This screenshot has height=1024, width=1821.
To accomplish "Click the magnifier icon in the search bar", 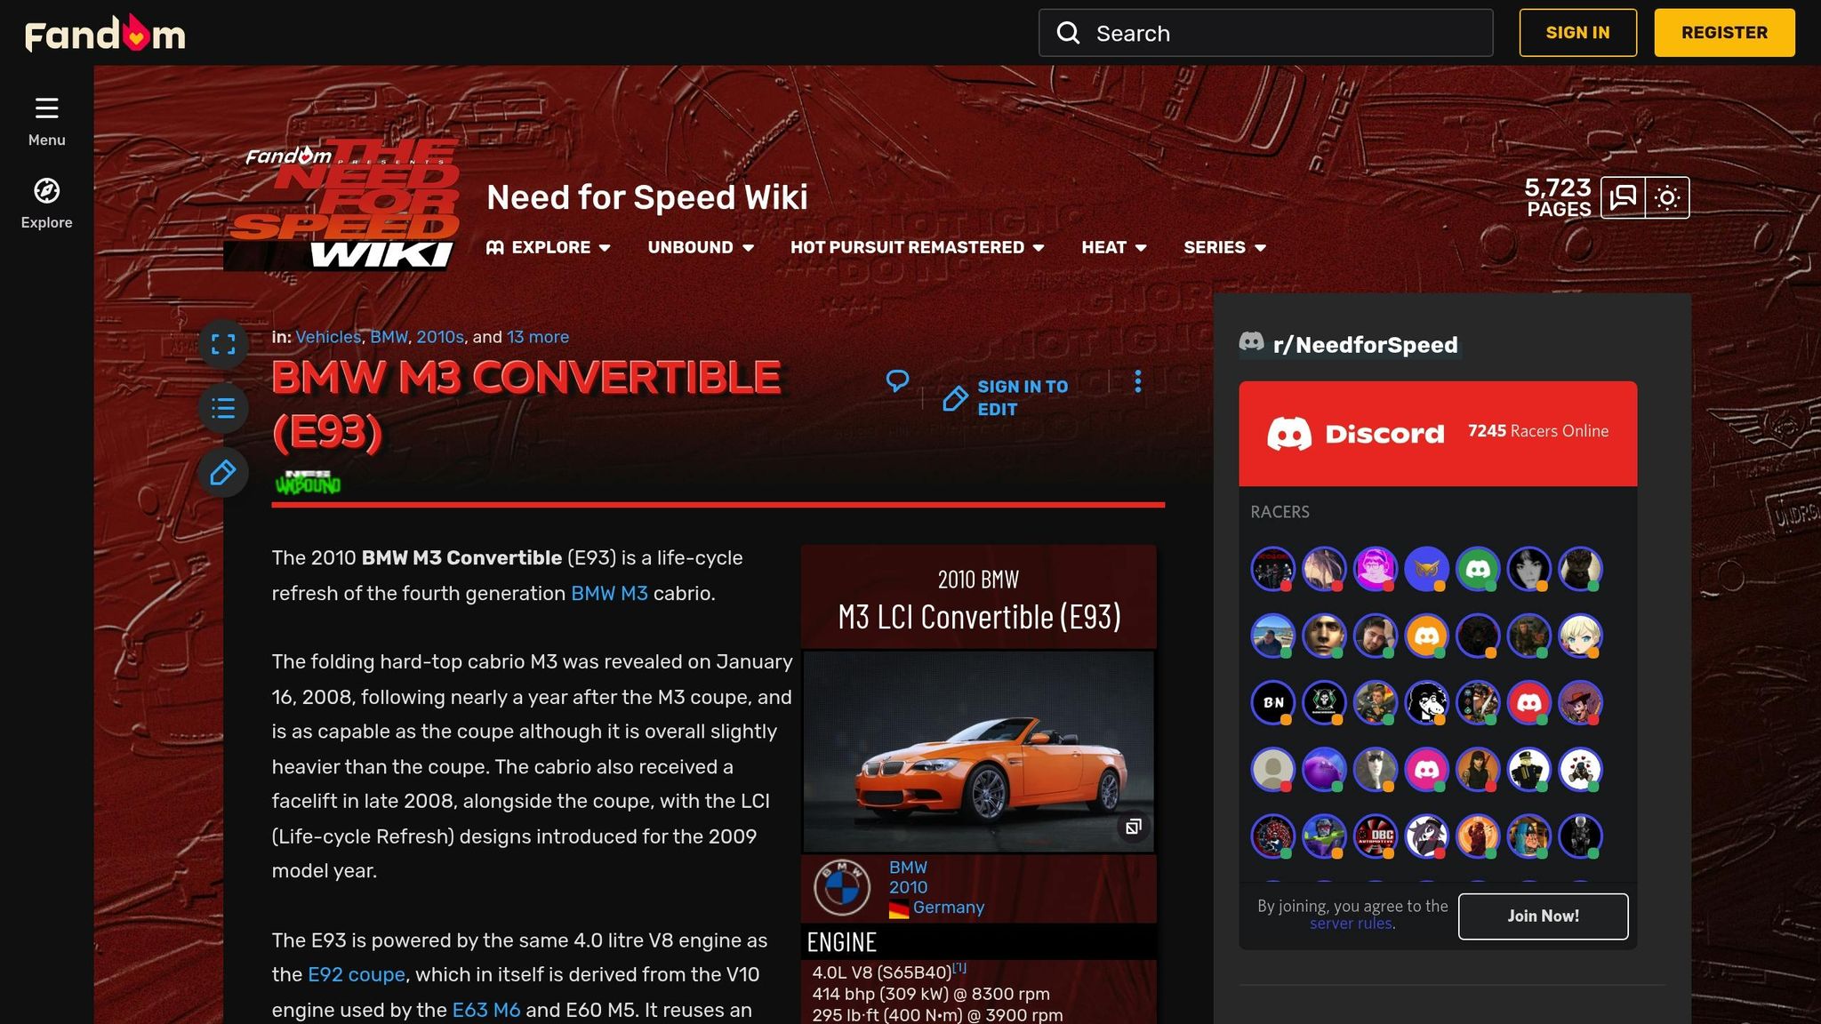I will [x=1068, y=33].
